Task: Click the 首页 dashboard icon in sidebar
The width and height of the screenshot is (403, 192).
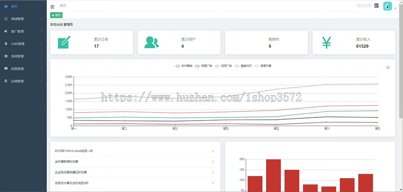Action: point(6,6)
